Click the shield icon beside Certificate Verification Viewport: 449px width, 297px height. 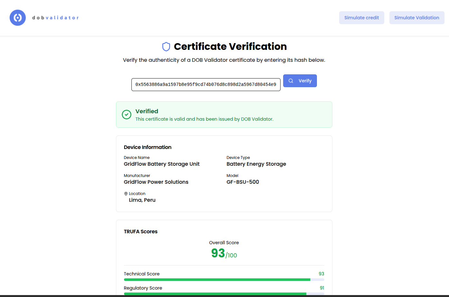pyautogui.click(x=166, y=47)
